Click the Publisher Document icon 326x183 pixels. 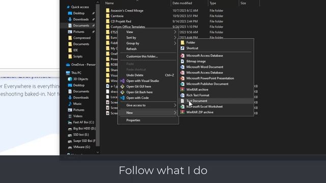click(x=182, y=84)
